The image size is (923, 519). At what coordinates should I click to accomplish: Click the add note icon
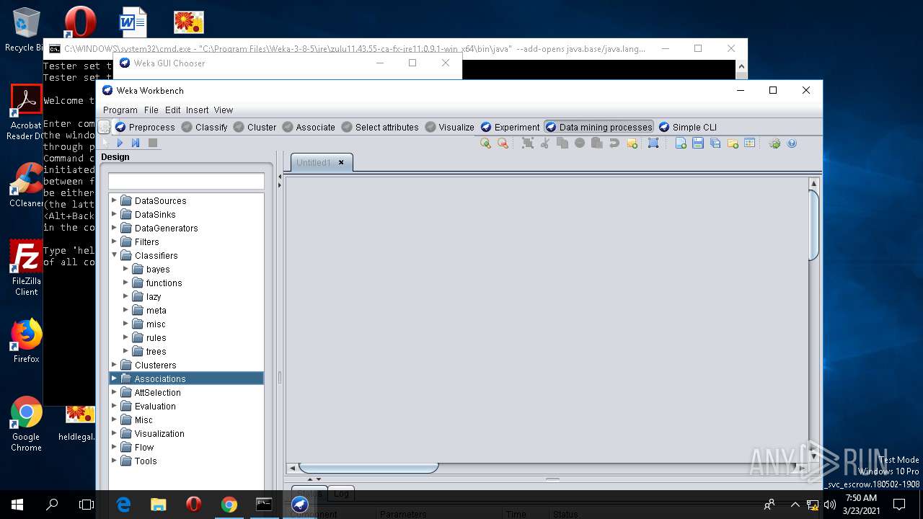tap(632, 143)
